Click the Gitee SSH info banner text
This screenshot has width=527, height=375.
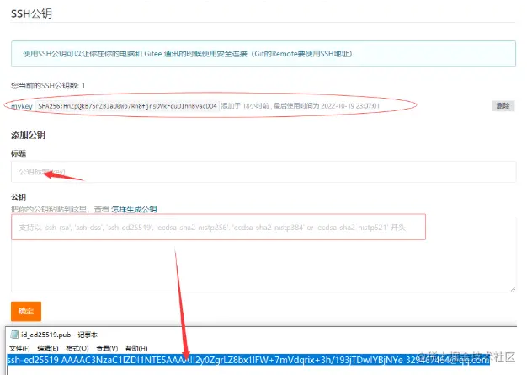click(188, 54)
